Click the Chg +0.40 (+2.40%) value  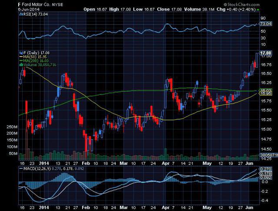coord(236,9)
